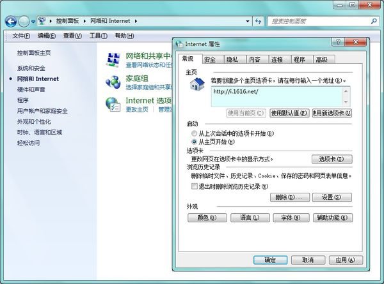Open the 文件(F) menu
The image size is (384, 284).
[x=21, y=36]
